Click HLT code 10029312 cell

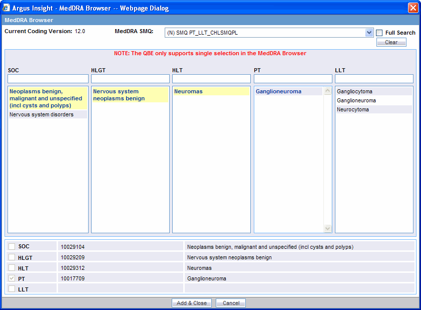(x=121, y=268)
